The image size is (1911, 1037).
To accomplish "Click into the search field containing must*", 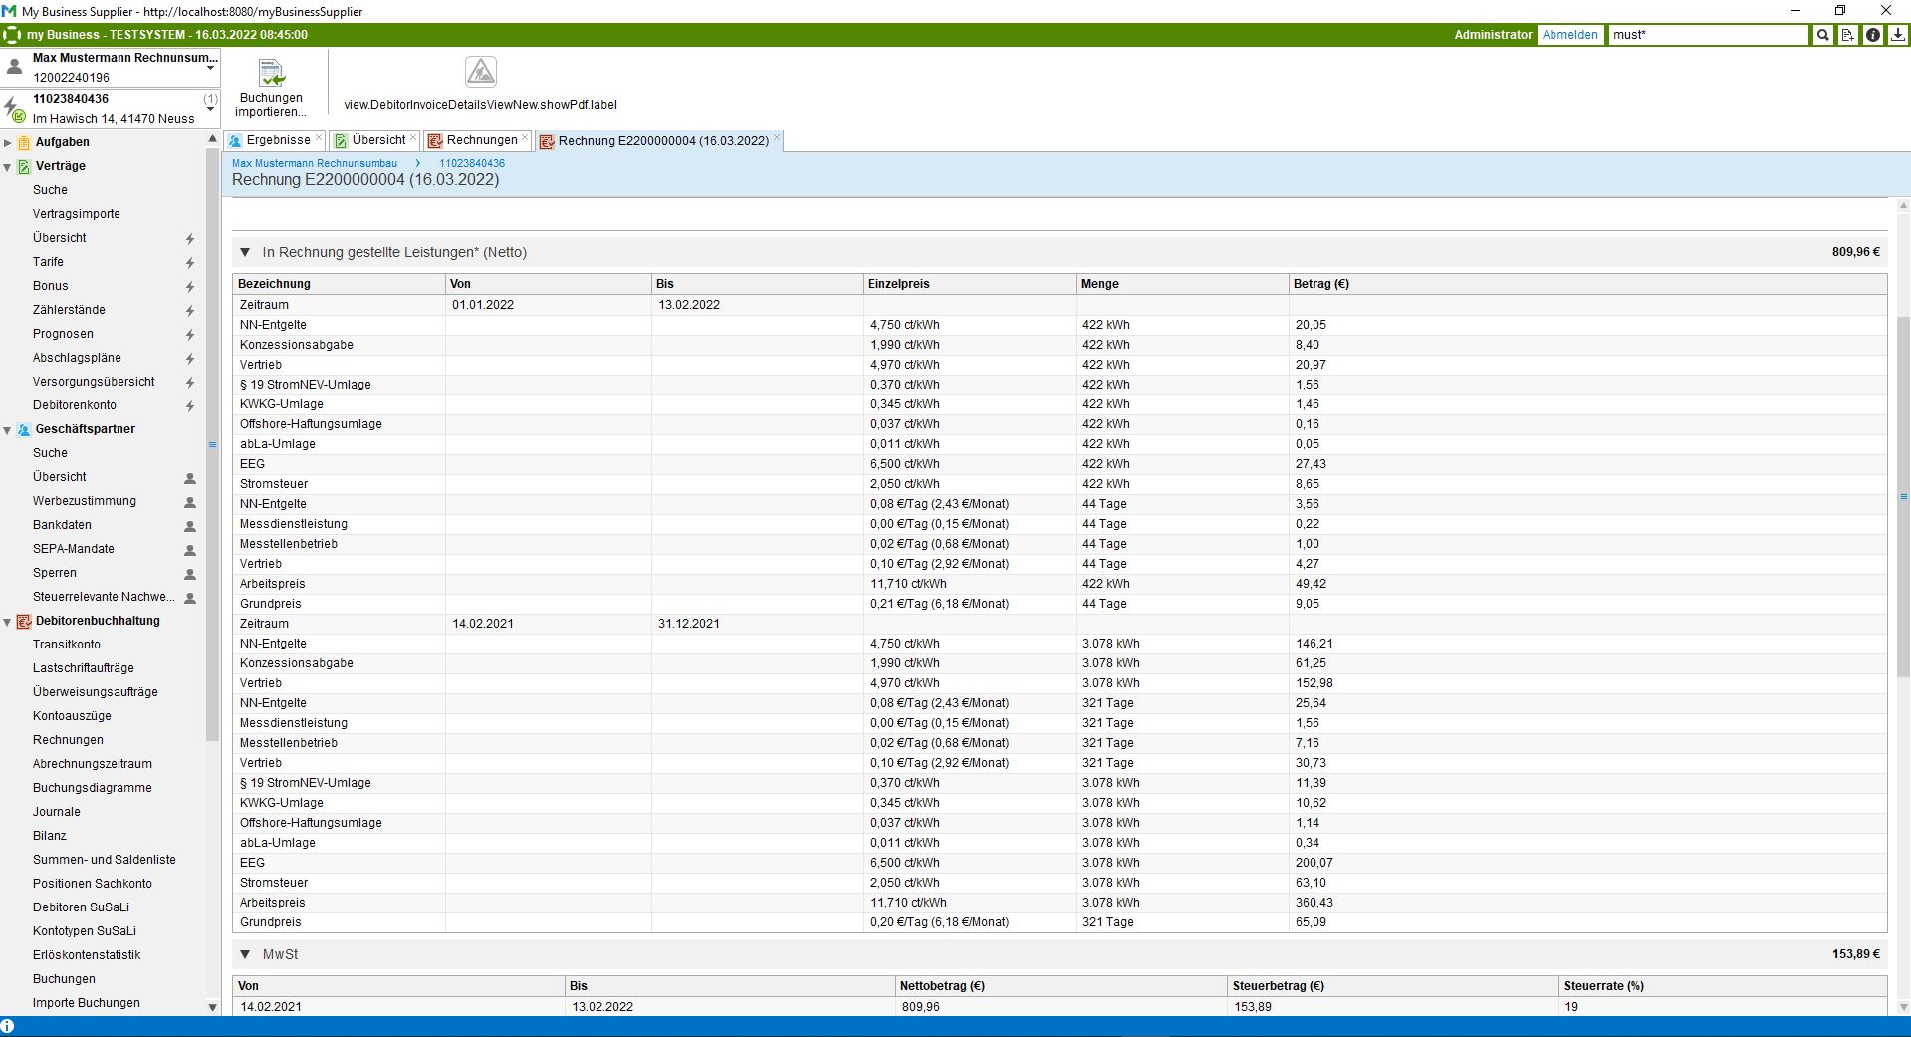I will click(x=1707, y=35).
